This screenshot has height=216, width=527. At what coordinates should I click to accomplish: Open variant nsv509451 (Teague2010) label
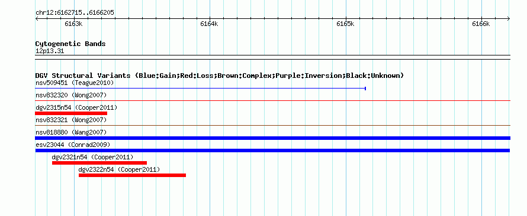pyautogui.click(x=75, y=83)
